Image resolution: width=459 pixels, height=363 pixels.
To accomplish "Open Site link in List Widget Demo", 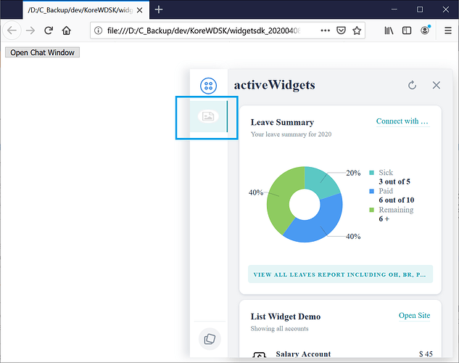I will pos(414,316).
